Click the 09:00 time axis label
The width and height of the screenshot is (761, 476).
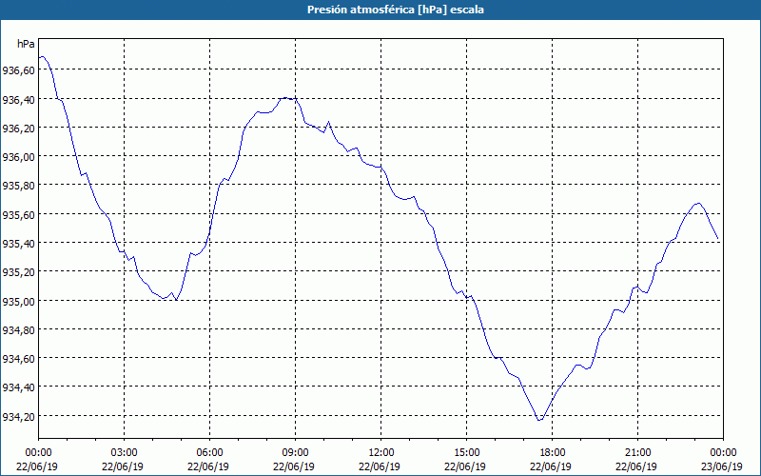(x=295, y=453)
